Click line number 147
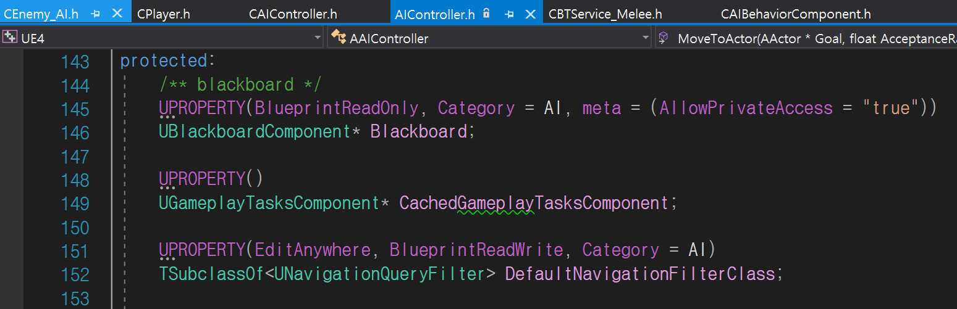 pyautogui.click(x=75, y=157)
